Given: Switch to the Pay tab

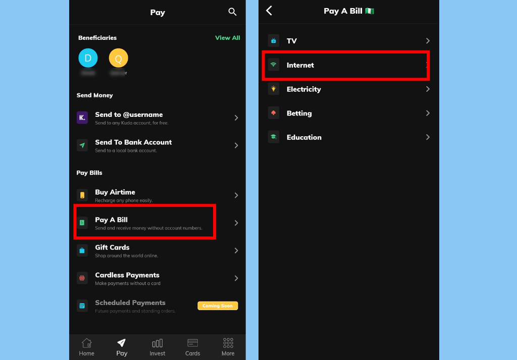Looking at the screenshot, I should 122,347.
